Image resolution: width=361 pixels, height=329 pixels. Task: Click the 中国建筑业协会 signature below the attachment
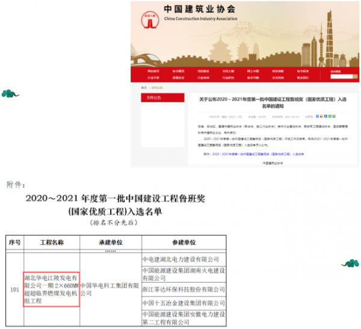click(273, 163)
